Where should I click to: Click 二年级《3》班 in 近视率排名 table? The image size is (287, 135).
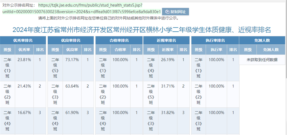coord(151,121)
